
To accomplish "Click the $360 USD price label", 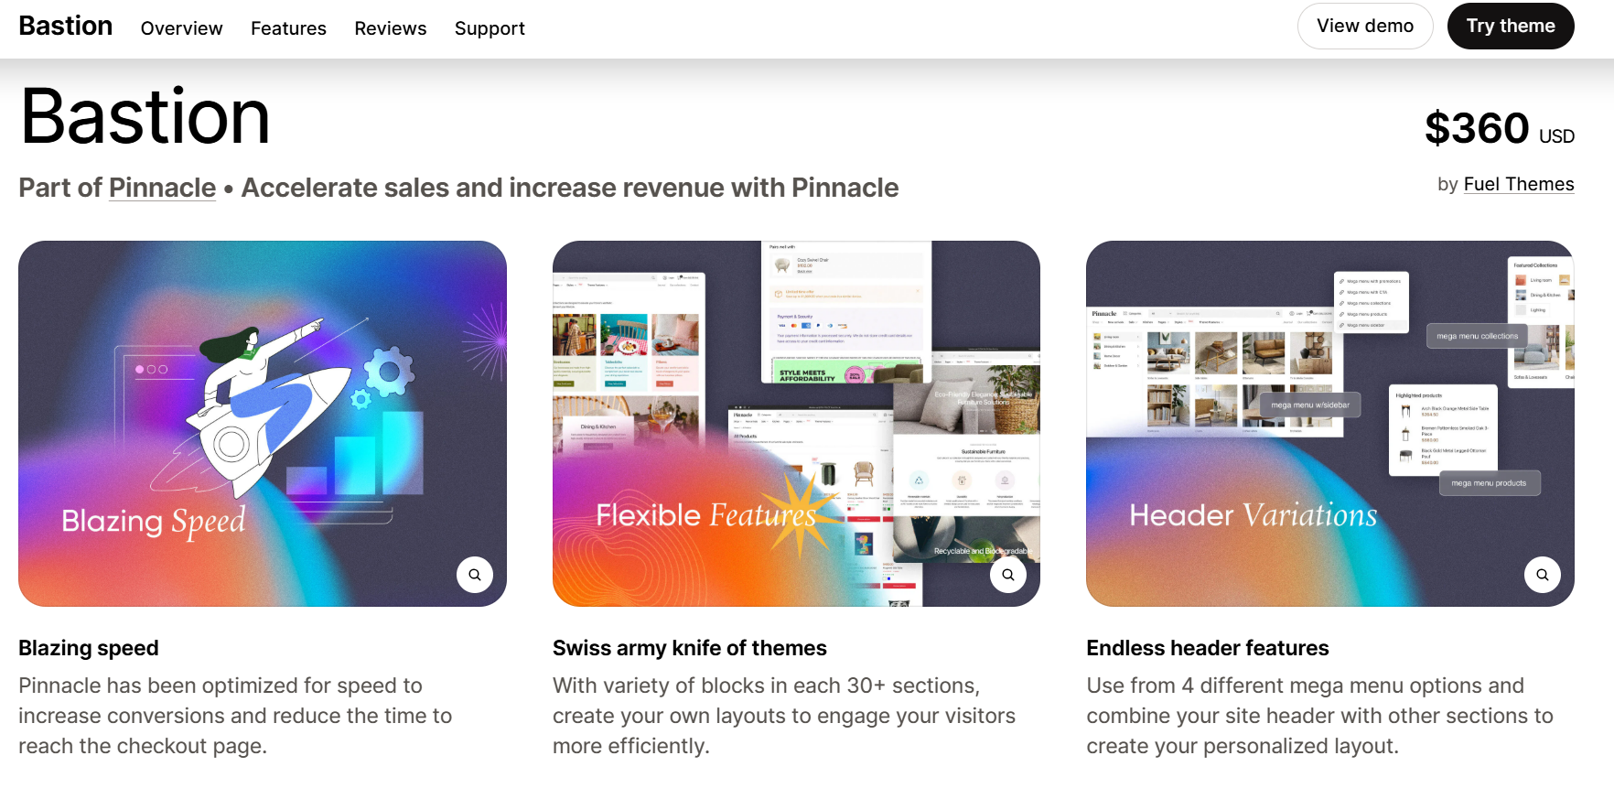I will [x=1500, y=128].
